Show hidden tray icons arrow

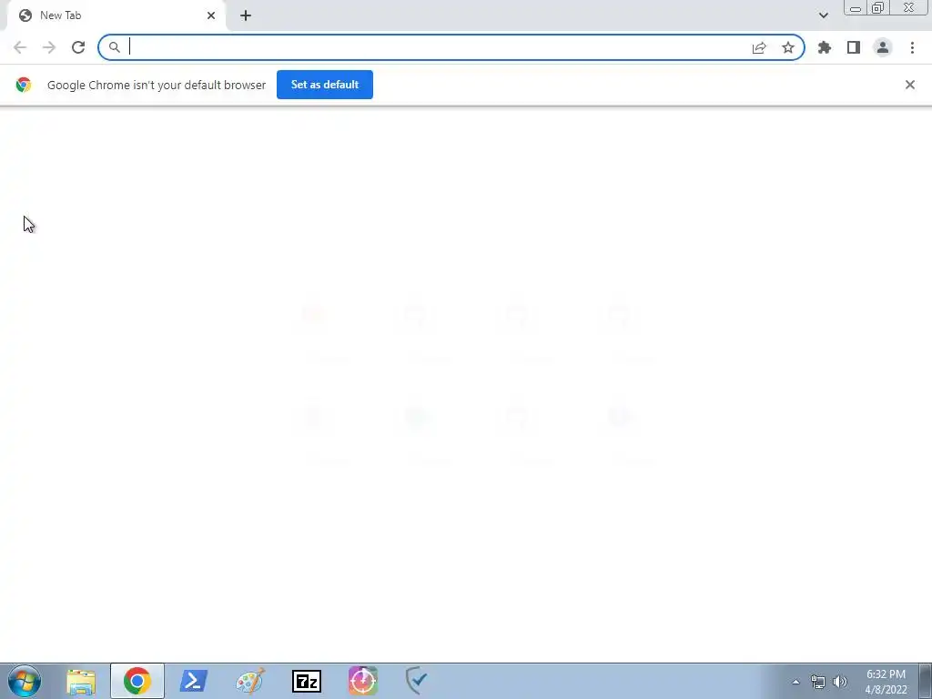[x=795, y=682]
